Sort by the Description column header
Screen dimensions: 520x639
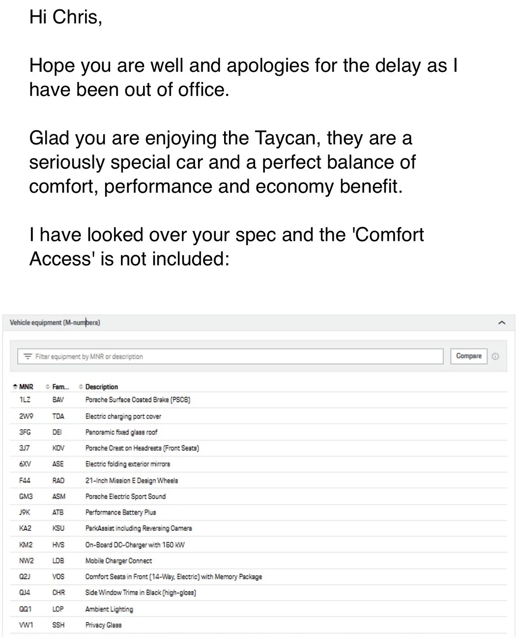coord(102,387)
